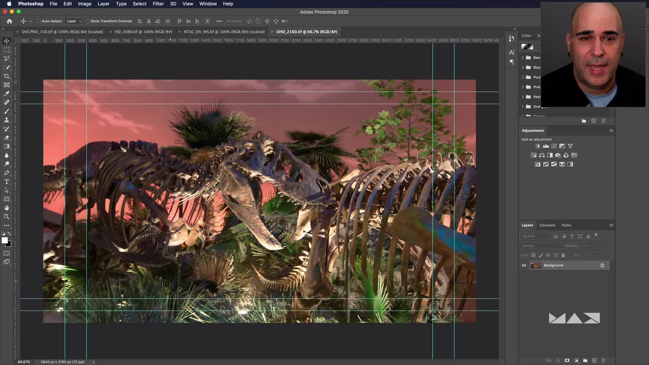Pick the Hand tool
Viewport: 649px width, 365px height.
(x=7, y=208)
